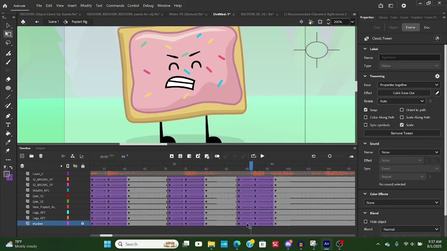Hide all layers with eye icon
The width and height of the screenshot is (447, 251).
75,166
